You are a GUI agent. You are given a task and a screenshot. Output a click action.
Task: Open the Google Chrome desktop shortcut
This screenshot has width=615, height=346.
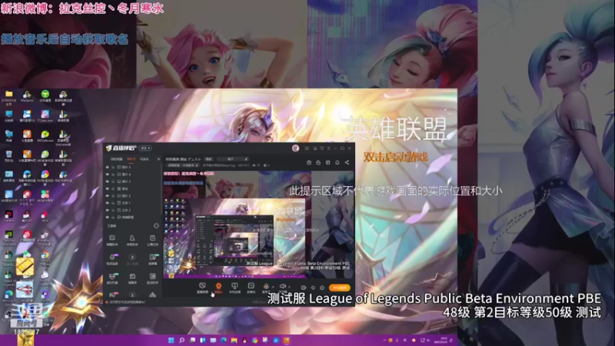pyautogui.click(x=45, y=258)
